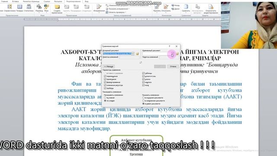Open the Статистика word count tool
The height and width of the screenshot is (156, 277).
29,8
